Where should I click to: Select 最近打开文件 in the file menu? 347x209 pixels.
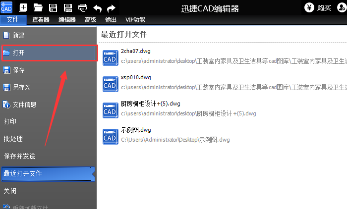(48, 174)
